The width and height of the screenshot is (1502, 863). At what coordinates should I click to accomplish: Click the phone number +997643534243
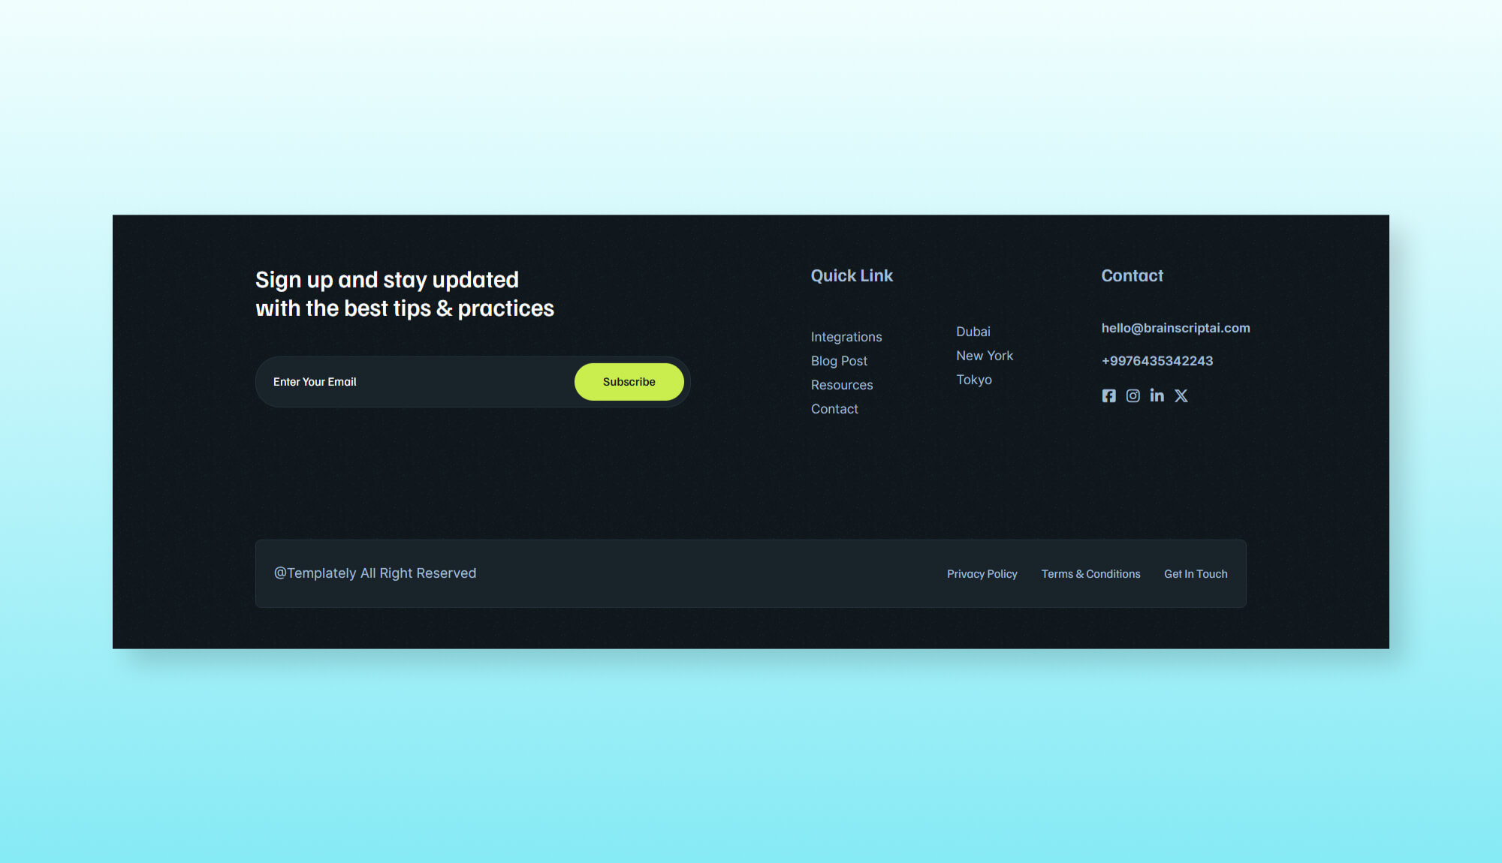click(x=1157, y=361)
